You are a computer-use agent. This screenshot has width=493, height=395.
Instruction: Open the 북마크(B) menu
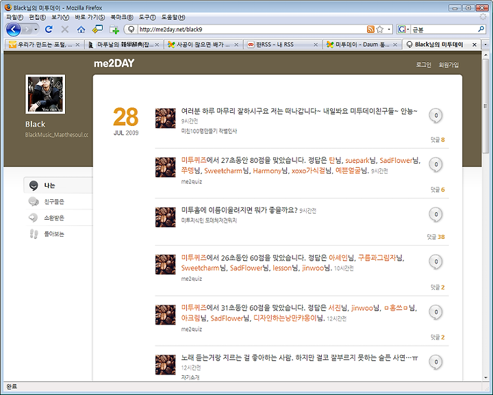coord(122,17)
